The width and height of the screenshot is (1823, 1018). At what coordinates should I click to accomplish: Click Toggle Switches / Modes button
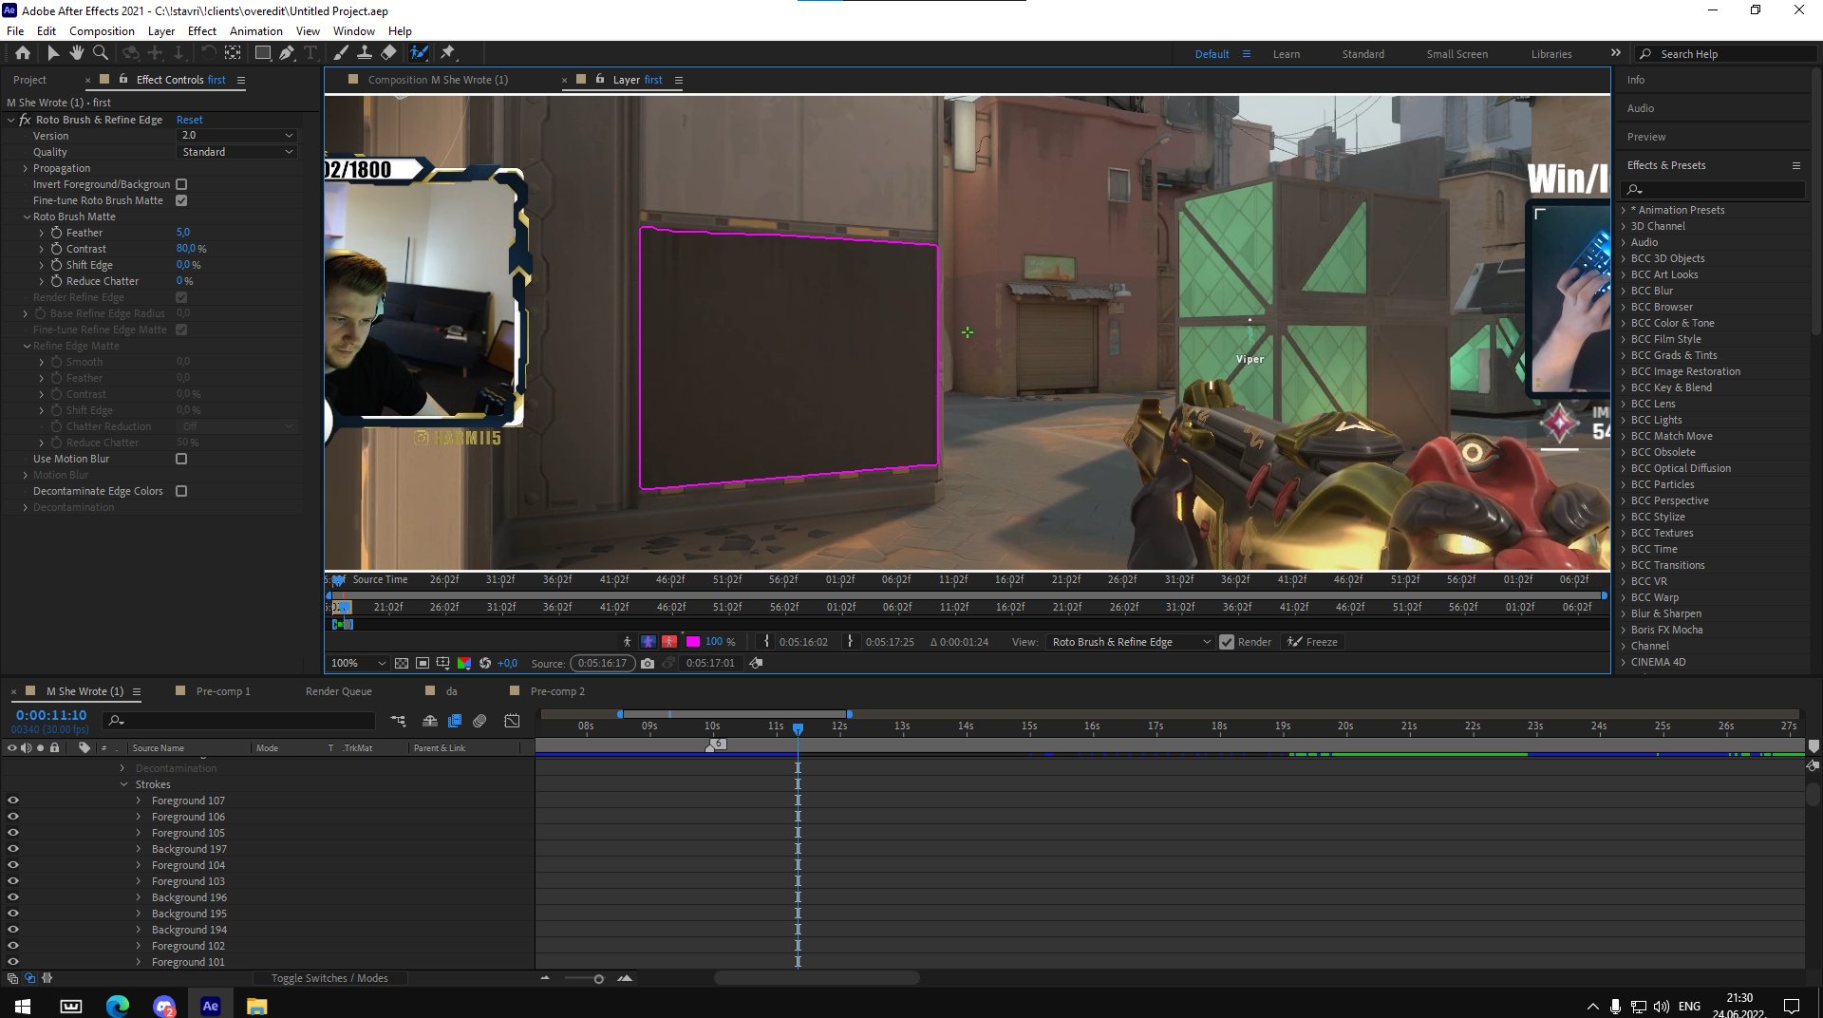tap(329, 978)
